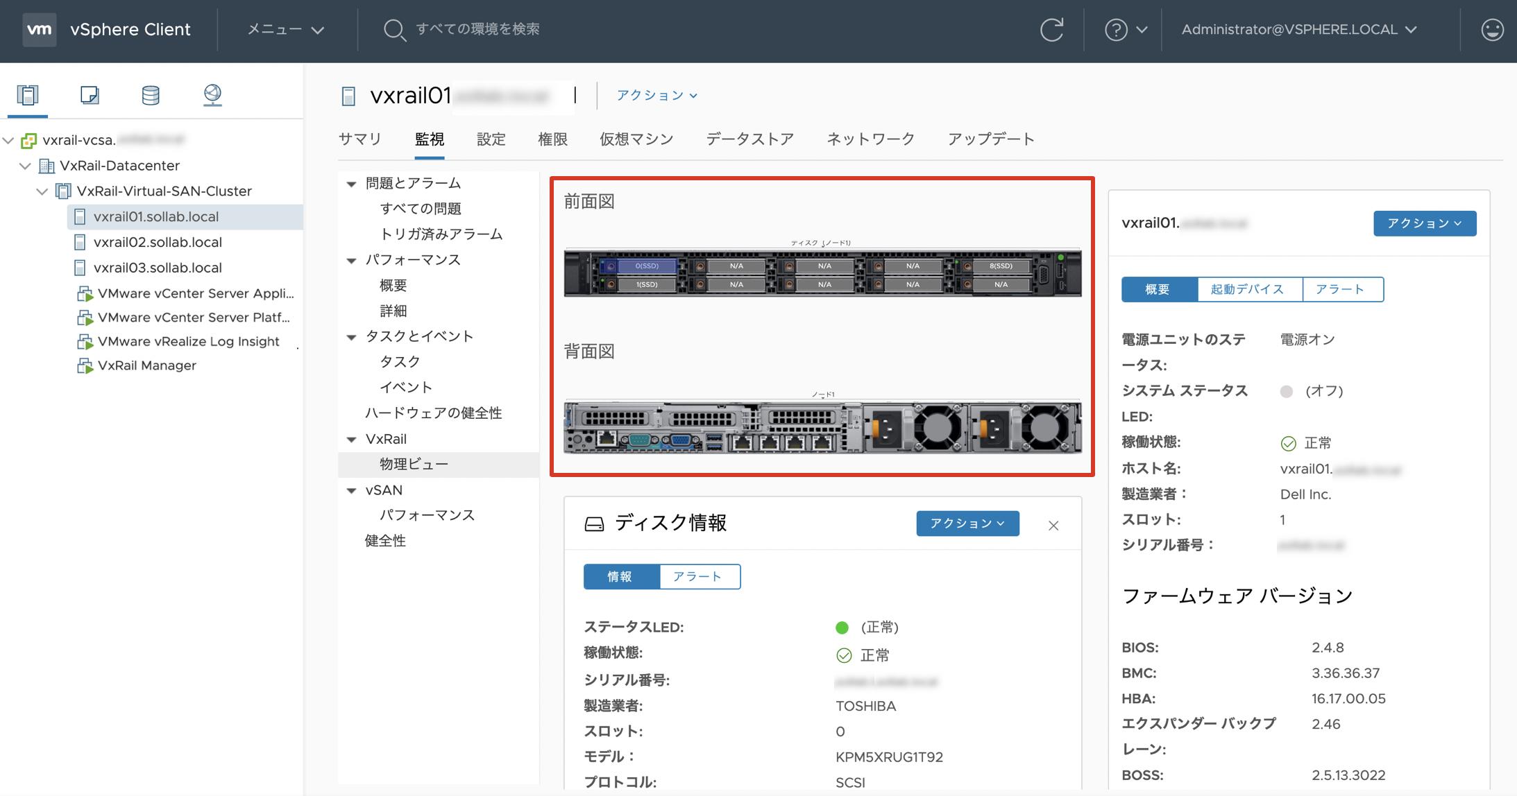Open the タスク page
This screenshot has width=1517, height=796.
pos(400,362)
